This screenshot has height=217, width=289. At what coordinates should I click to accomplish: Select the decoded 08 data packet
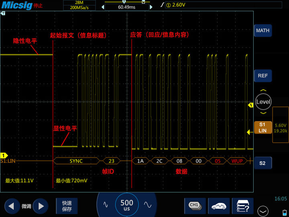(x=179, y=161)
